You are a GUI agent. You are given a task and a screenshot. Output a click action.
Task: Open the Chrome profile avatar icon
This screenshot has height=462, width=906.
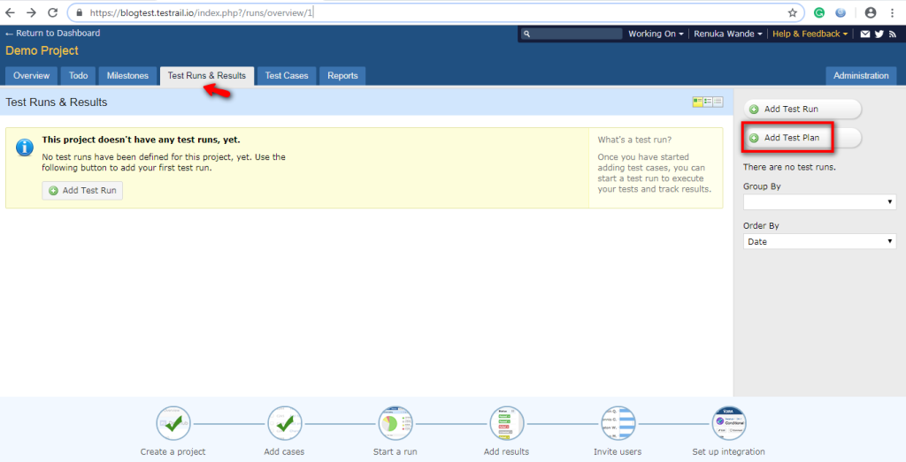click(870, 13)
